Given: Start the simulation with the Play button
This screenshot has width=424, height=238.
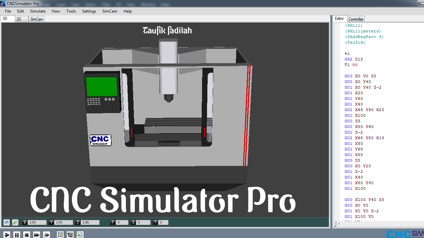Looking at the screenshot, I should 7,235.
